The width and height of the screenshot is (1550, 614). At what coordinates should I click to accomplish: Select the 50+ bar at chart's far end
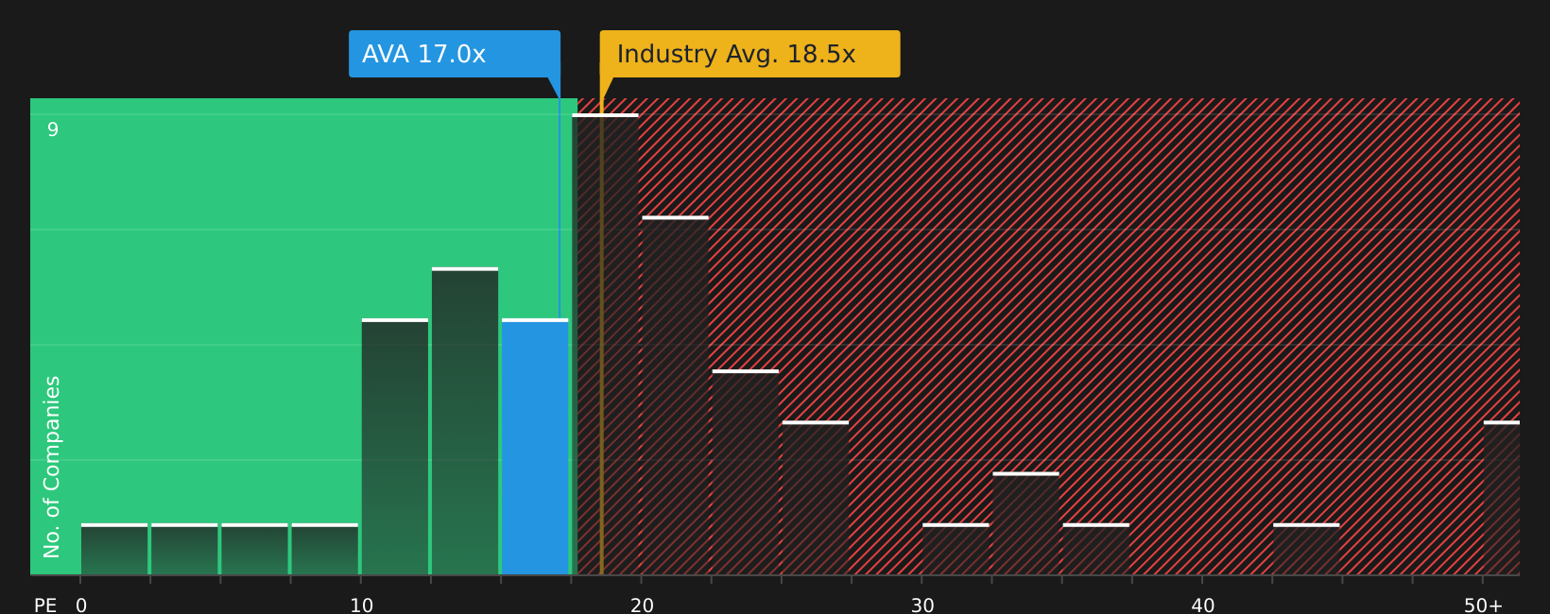pos(1502,498)
